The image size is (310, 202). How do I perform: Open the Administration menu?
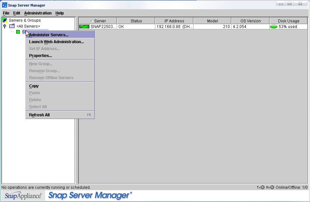click(38, 13)
